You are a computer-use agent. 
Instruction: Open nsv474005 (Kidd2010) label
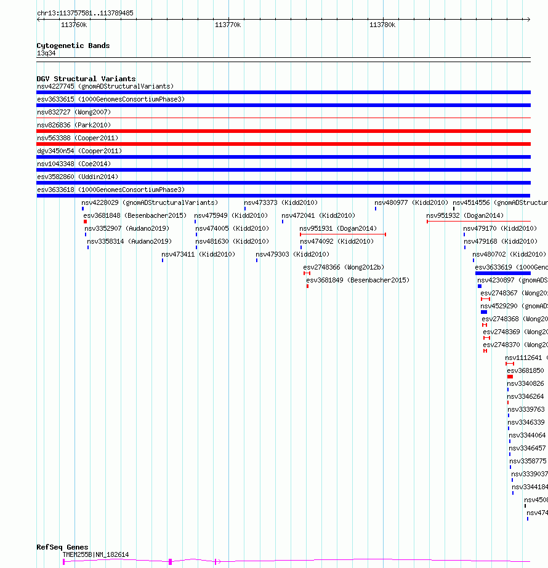click(x=232, y=228)
